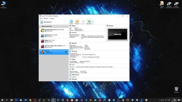Click the ENG language indicator
182x102 pixels.
click(x=169, y=100)
